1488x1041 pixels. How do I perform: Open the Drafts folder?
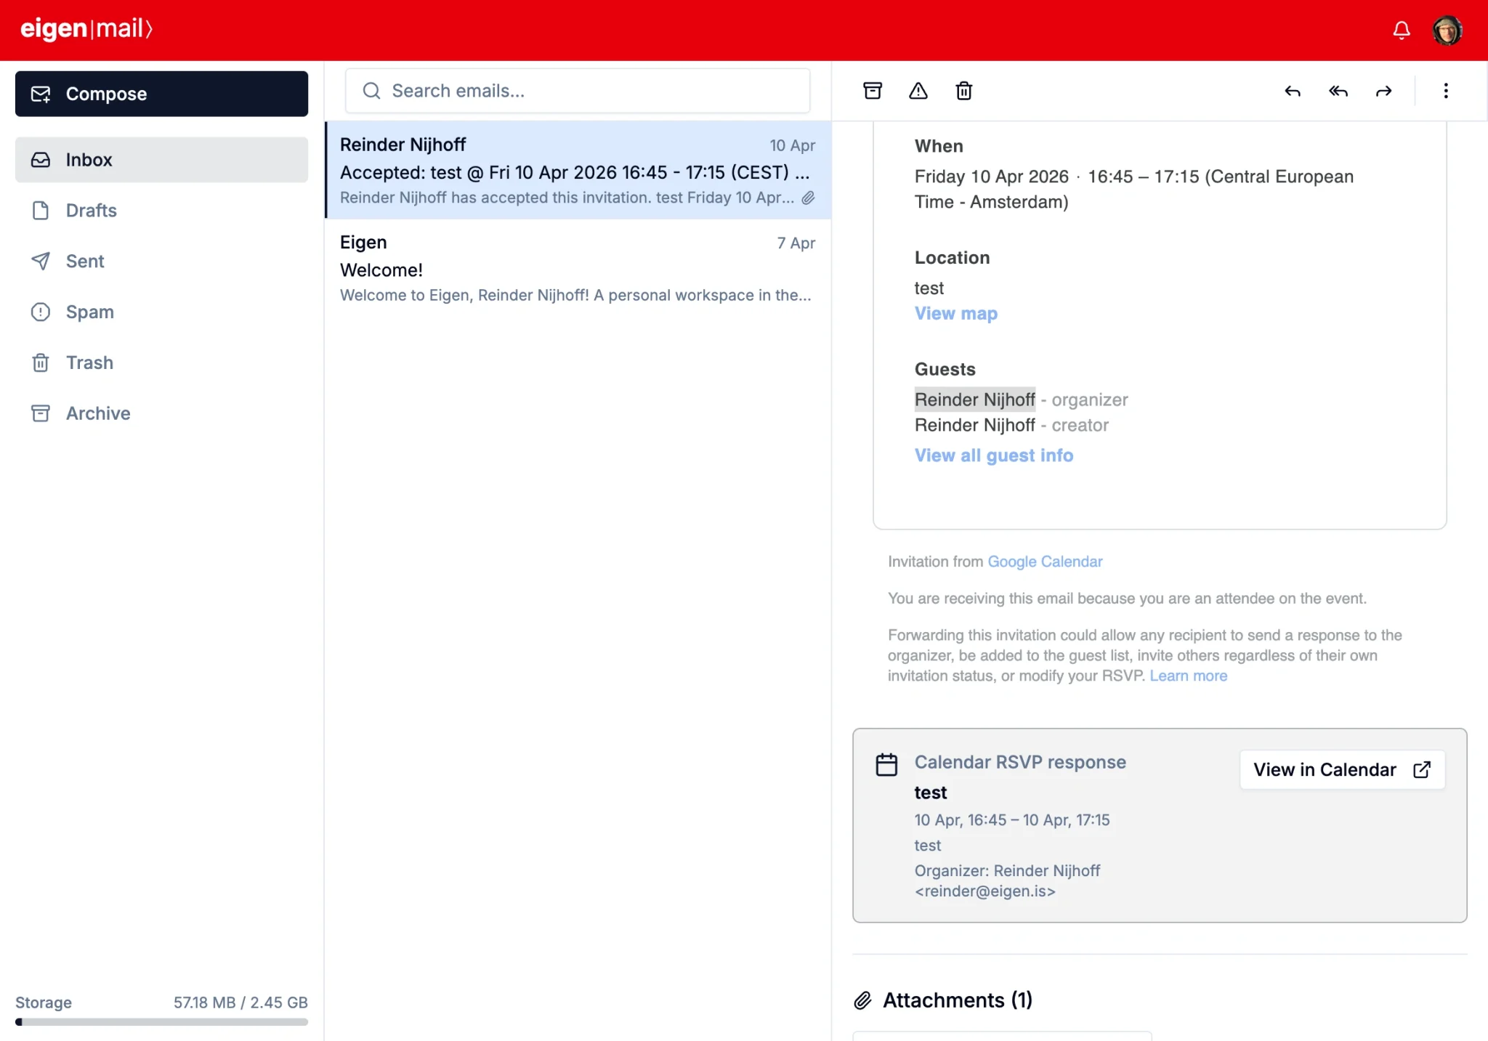(91, 211)
